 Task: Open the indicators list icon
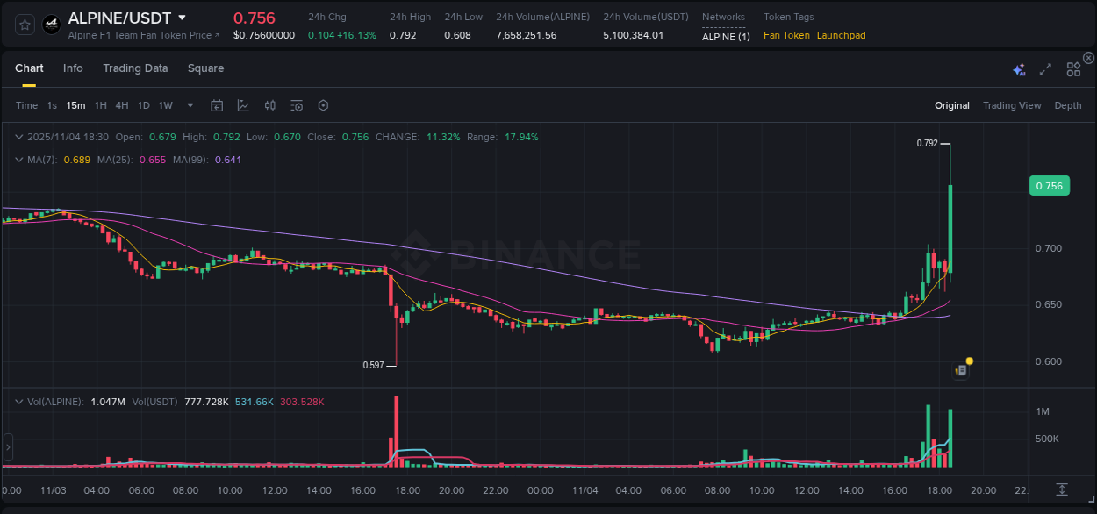[x=296, y=105]
